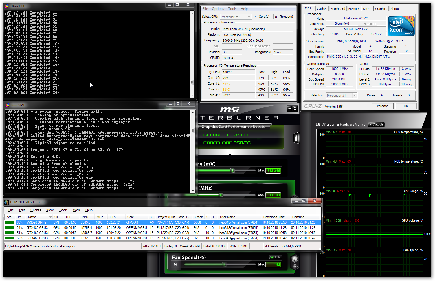Click the '4 Clients' status bar entry

coord(272,246)
